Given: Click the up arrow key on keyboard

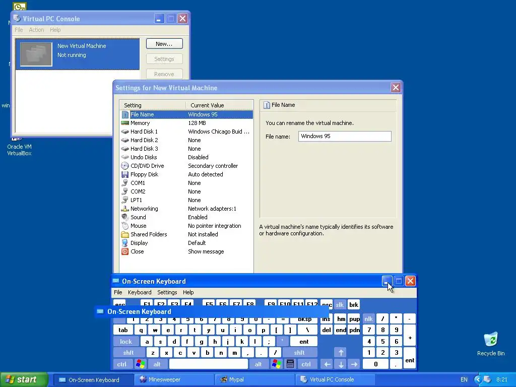Looking at the screenshot, I should [x=341, y=353].
